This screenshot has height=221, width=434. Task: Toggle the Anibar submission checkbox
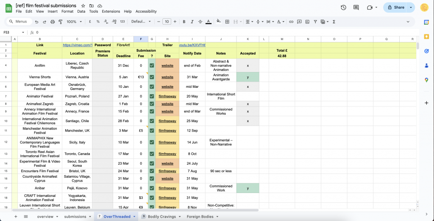152,188
